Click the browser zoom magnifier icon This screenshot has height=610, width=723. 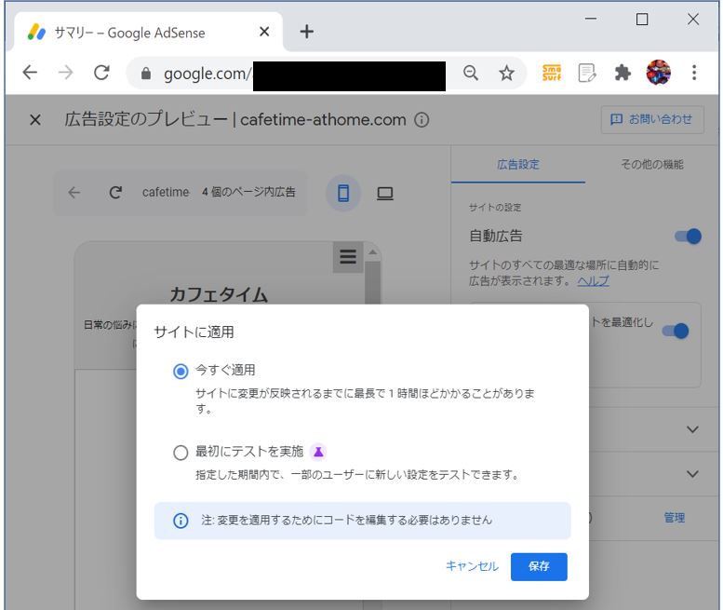pos(471,74)
